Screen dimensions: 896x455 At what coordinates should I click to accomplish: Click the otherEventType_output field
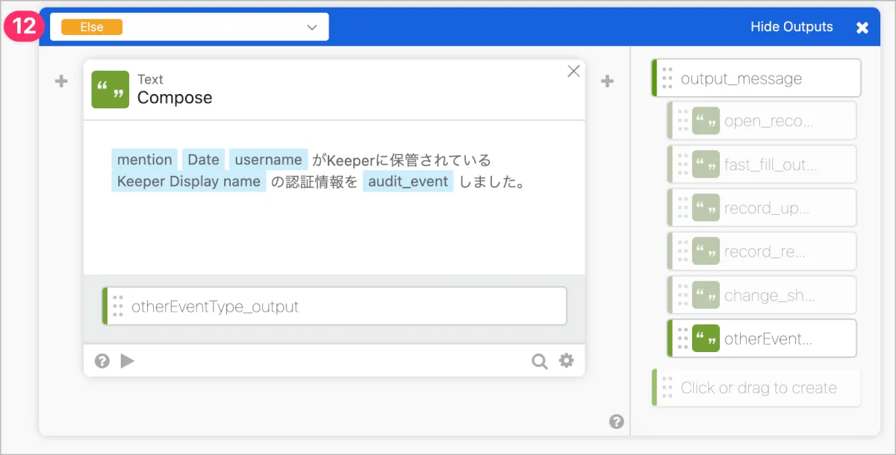(335, 306)
